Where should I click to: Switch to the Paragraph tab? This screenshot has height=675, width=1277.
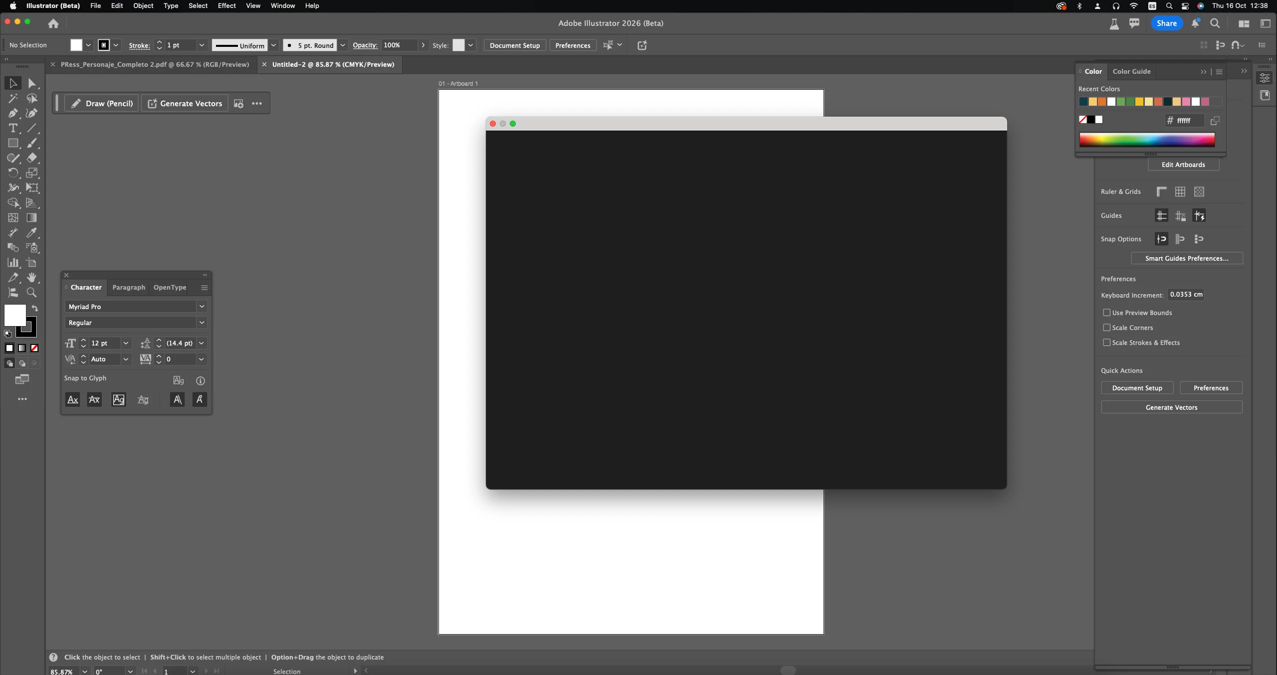coord(129,288)
